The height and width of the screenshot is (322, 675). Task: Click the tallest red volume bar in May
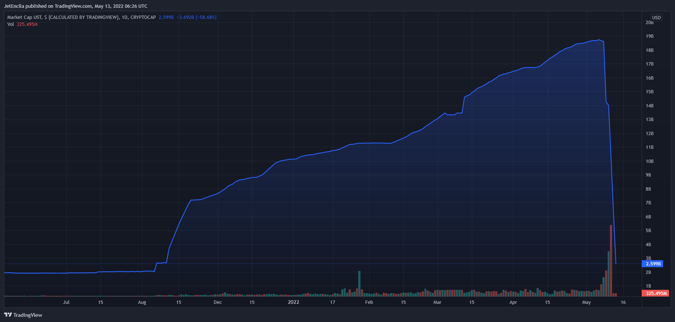(611, 261)
